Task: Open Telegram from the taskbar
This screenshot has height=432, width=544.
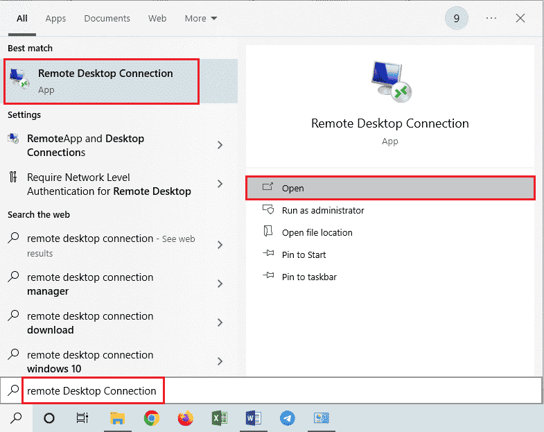Action: click(287, 418)
